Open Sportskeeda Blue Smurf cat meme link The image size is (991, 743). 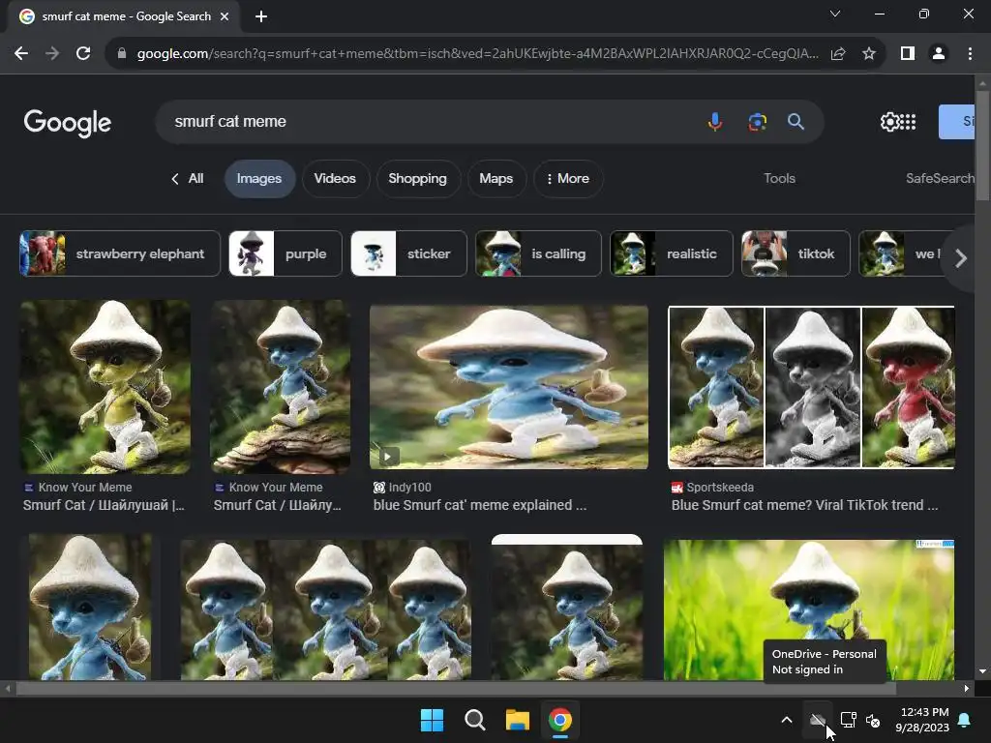click(x=804, y=505)
